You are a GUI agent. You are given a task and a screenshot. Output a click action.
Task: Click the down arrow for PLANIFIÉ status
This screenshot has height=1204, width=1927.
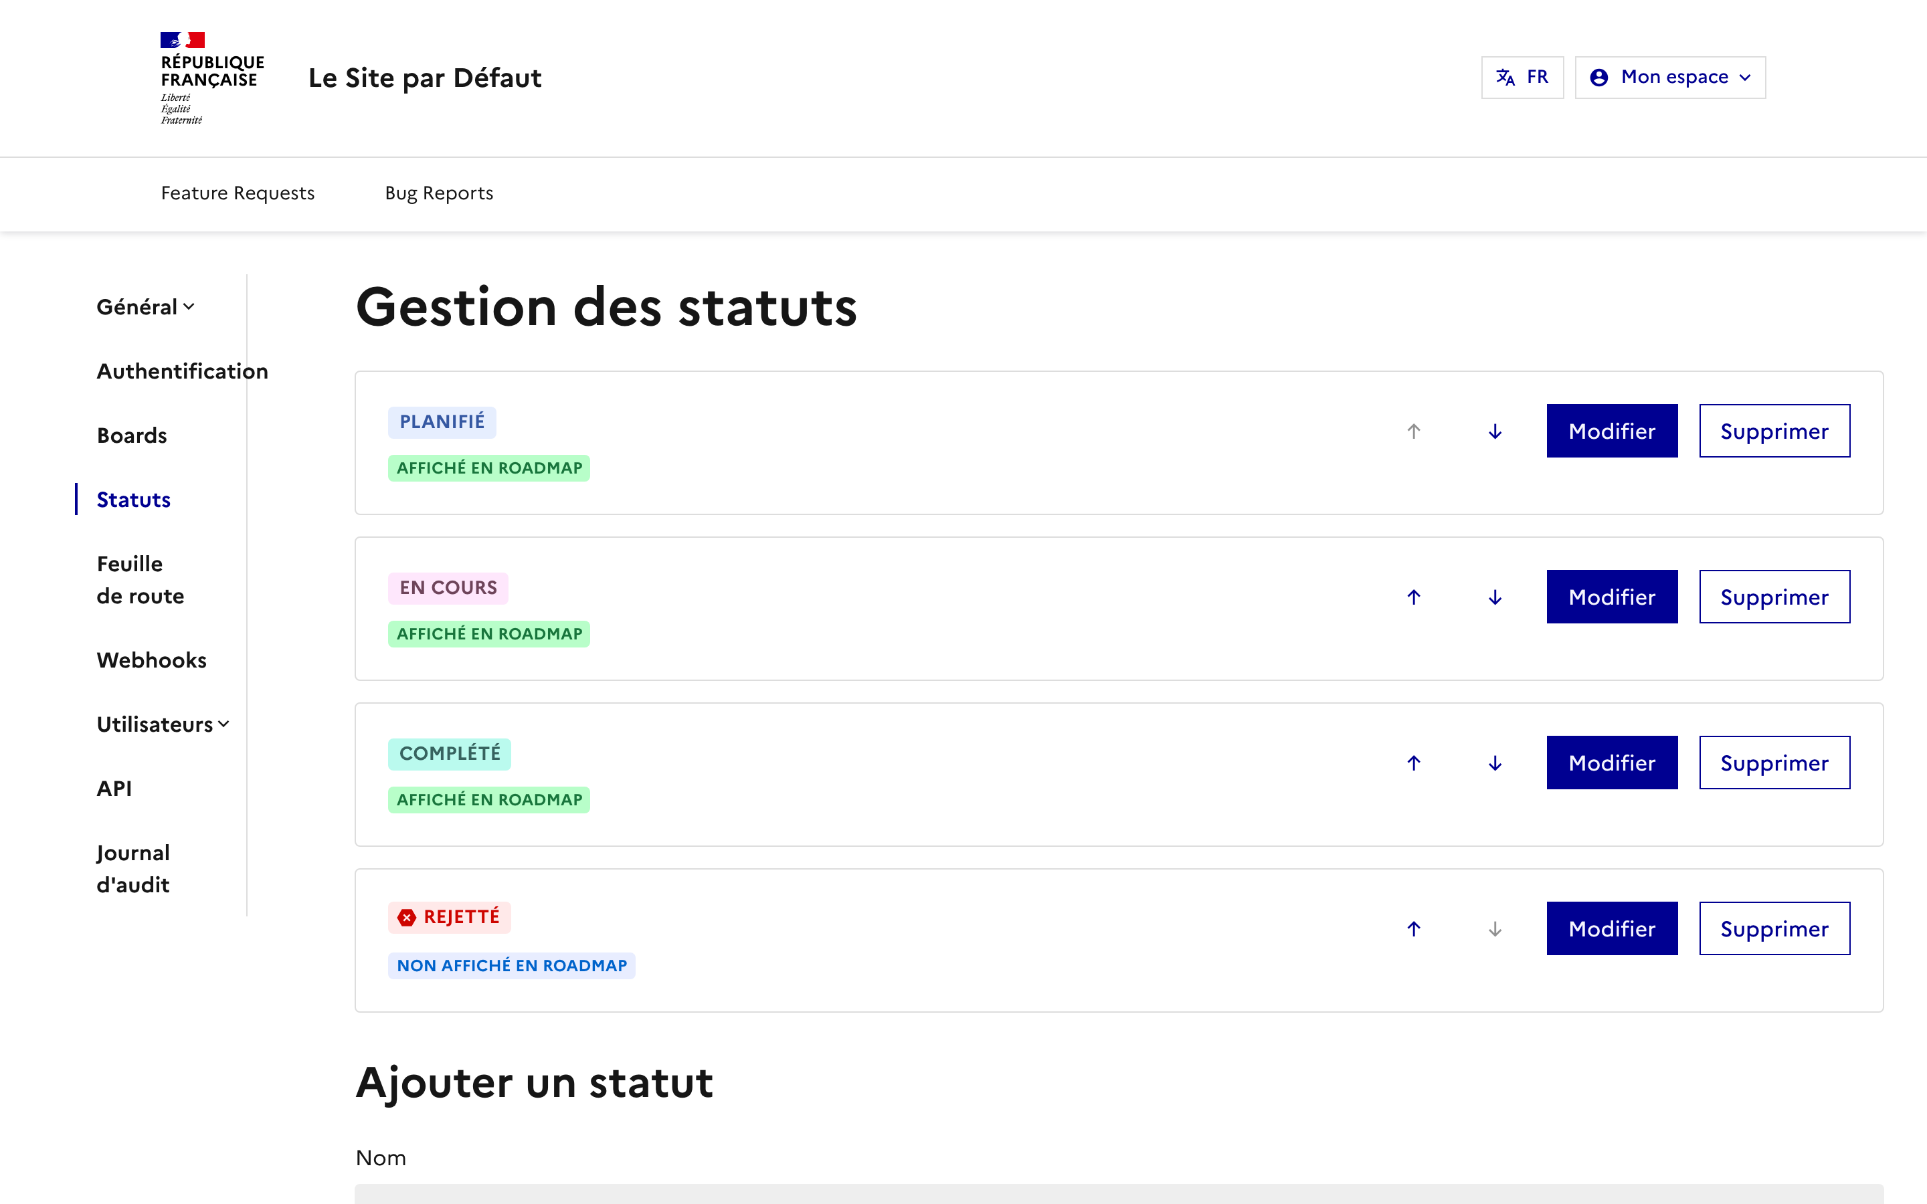click(1495, 432)
